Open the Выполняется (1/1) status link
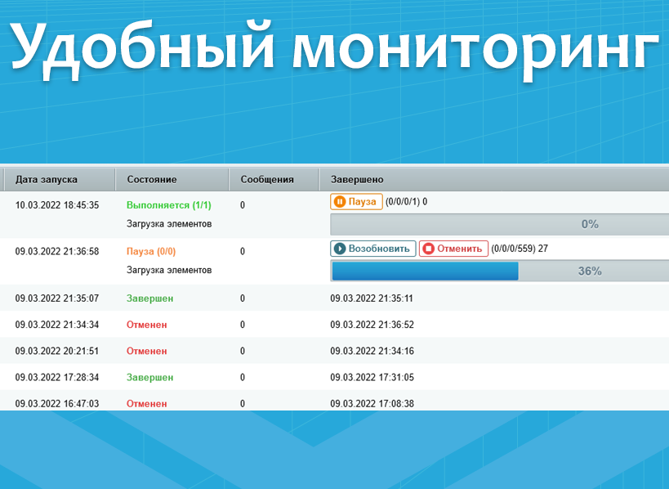 click(168, 205)
